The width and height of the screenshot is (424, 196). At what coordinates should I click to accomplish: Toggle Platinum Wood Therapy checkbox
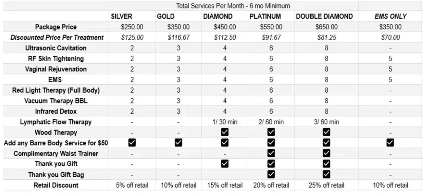pos(271,132)
